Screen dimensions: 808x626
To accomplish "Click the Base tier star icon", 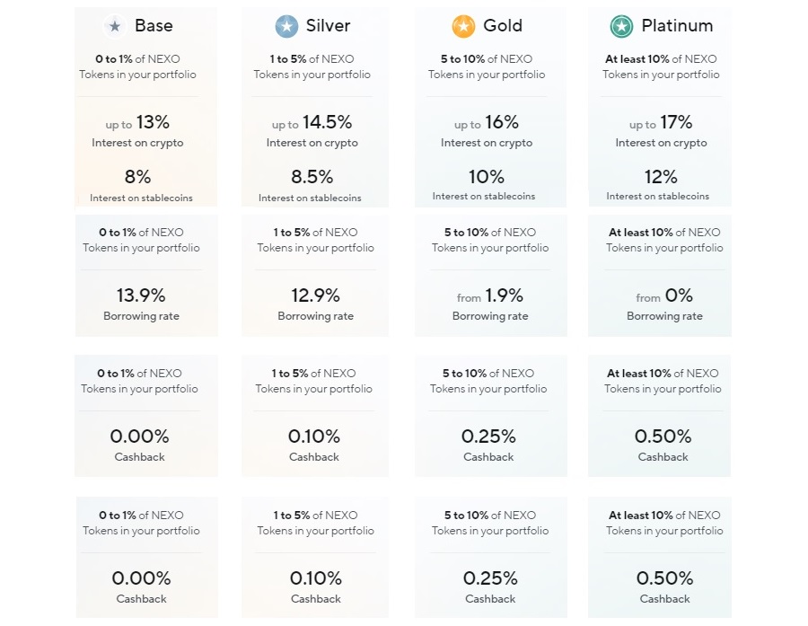I will click(115, 26).
